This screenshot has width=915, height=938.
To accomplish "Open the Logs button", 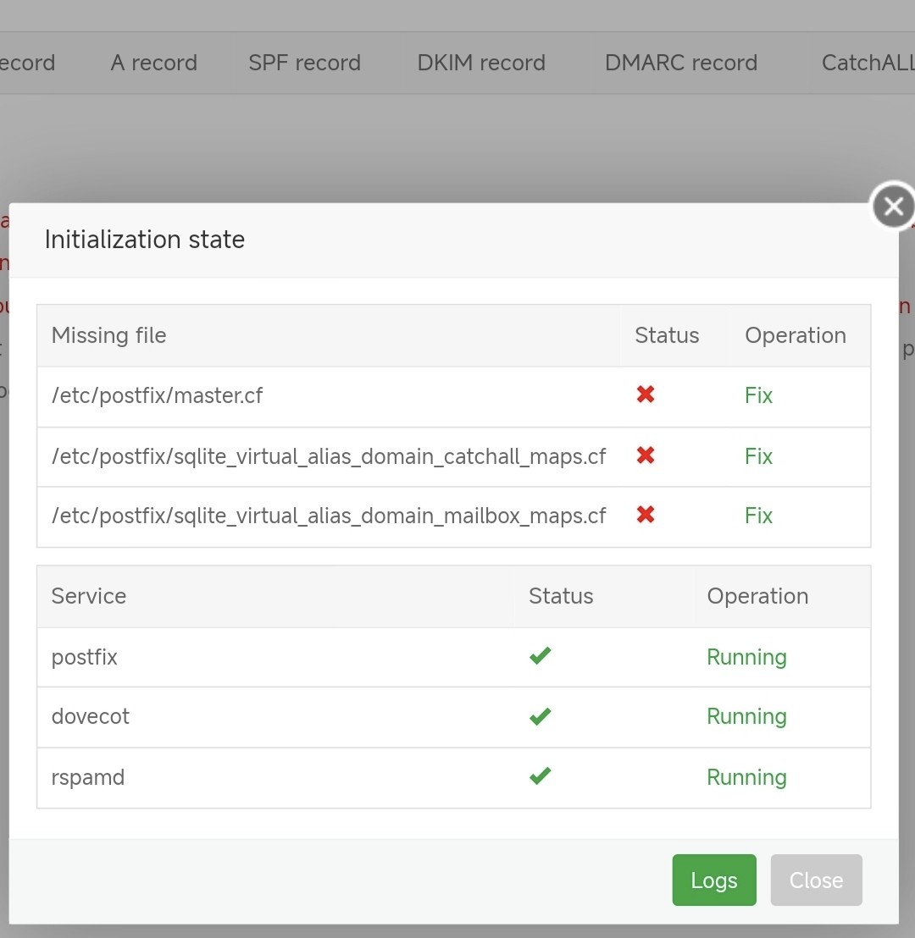I will [713, 880].
